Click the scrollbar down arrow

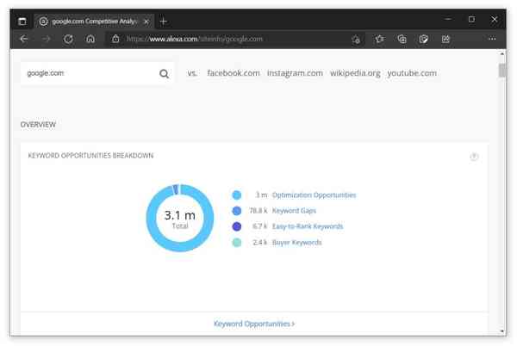[x=502, y=331]
